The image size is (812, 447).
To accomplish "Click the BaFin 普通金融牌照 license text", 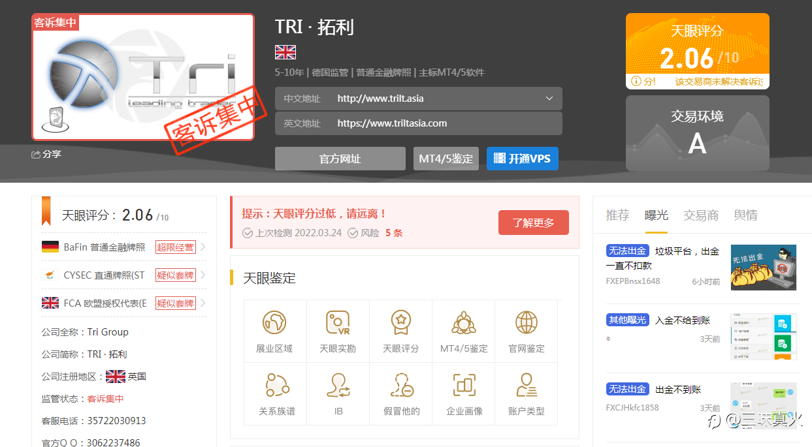I will 105,247.
